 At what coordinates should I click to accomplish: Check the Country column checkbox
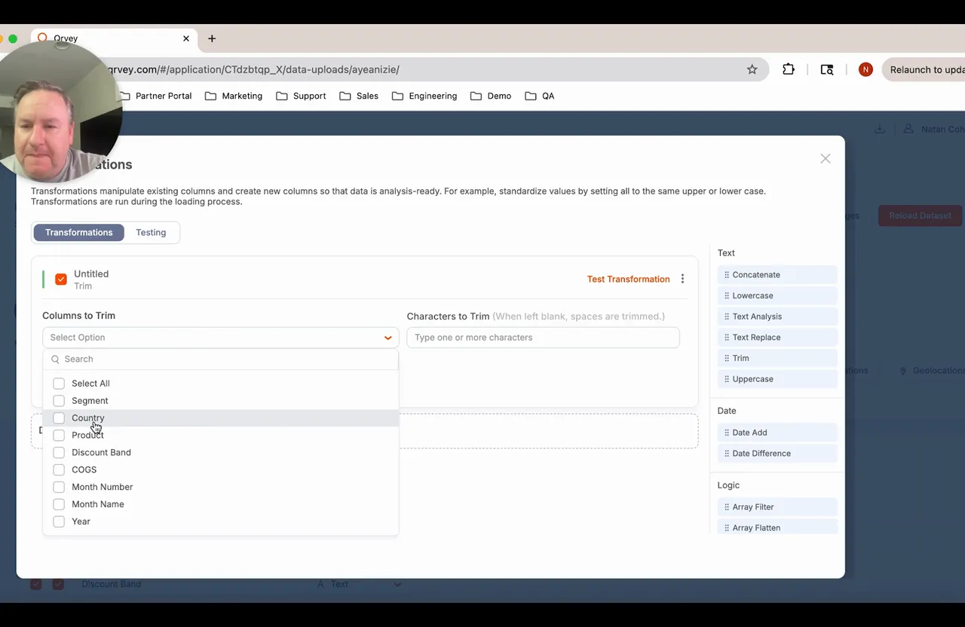pos(59,417)
